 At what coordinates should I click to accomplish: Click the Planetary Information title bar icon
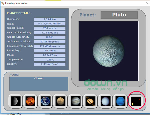pyautogui.click(x=3, y=3)
